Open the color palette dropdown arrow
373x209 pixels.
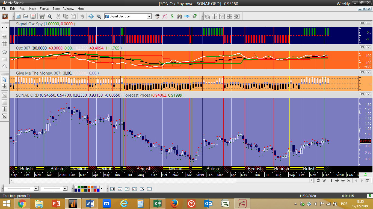coord(102,189)
